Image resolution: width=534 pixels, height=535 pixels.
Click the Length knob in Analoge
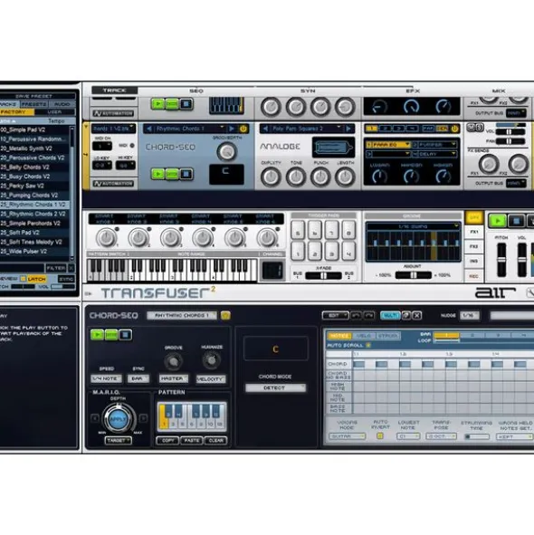pyautogui.click(x=345, y=177)
